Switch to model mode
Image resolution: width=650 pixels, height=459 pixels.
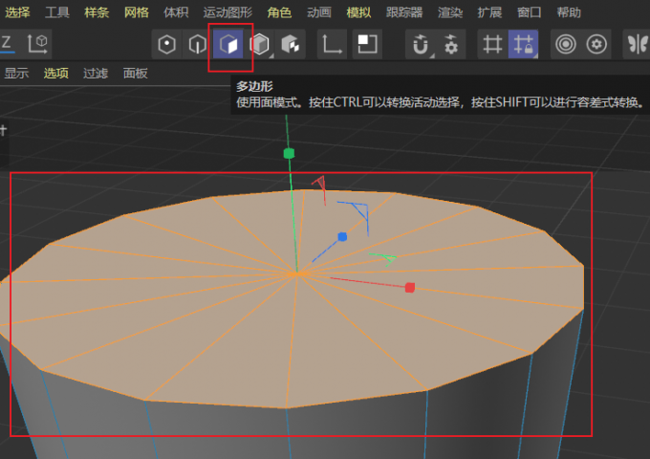point(260,44)
